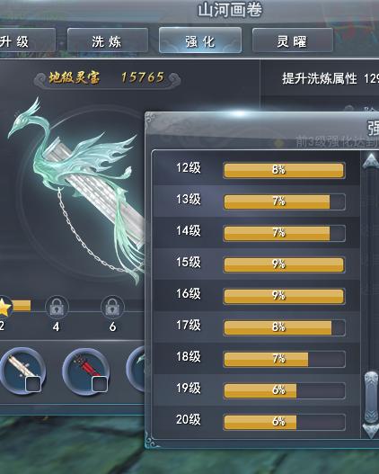Switch to the 强化 tab
The height and width of the screenshot is (474, 379).
pyautogui.click(x=200, y=40)
